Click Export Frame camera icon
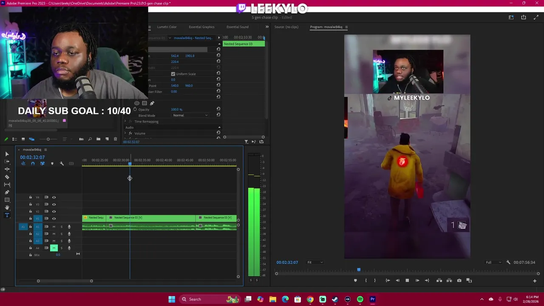This screenshot has width=544, height=306. click(459, 280)
